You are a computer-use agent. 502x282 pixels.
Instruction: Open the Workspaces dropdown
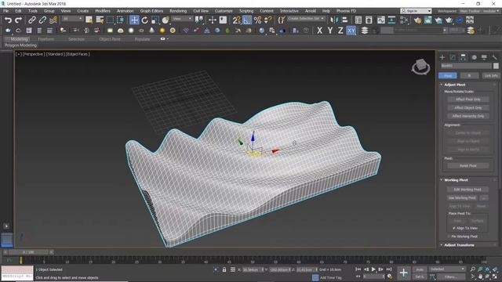tap(479, 11)
